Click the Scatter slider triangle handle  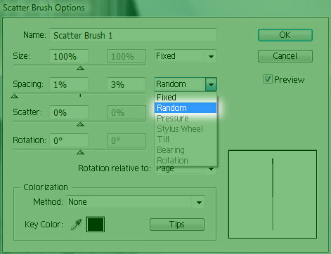(80, 124)
